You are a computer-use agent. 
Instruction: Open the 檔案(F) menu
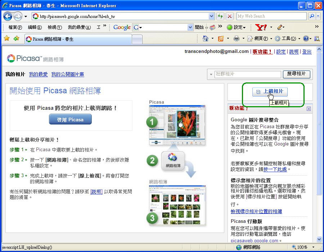(x=15, y=27)
